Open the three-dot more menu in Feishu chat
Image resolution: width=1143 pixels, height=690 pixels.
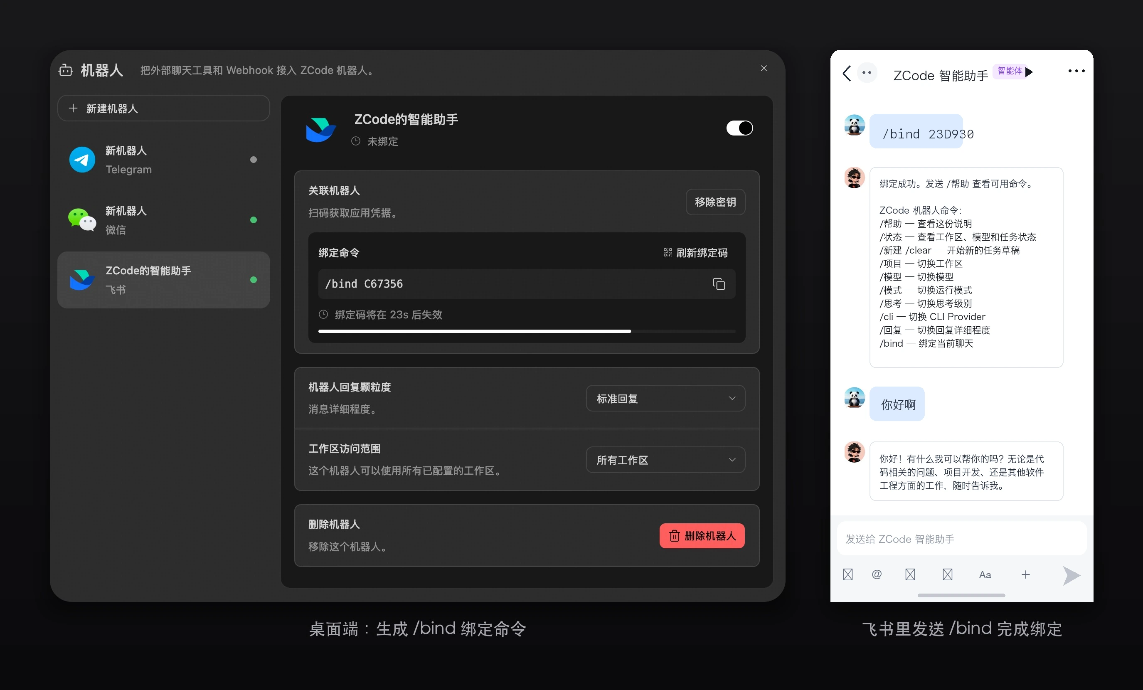tap(1076, 71)
